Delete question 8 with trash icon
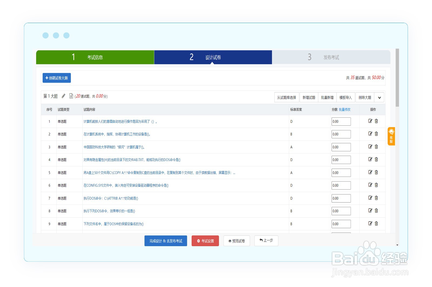432x287 pixels. click(376, 210)
